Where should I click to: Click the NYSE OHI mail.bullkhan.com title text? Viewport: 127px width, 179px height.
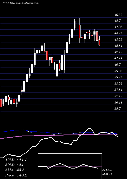pyautogui.click(x=21, y=3)
